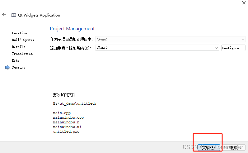This screenshot has width=248, height=153.
Task: Click the version control dropdown chevron
Action: pyautogui.click(x=216, y=48)
